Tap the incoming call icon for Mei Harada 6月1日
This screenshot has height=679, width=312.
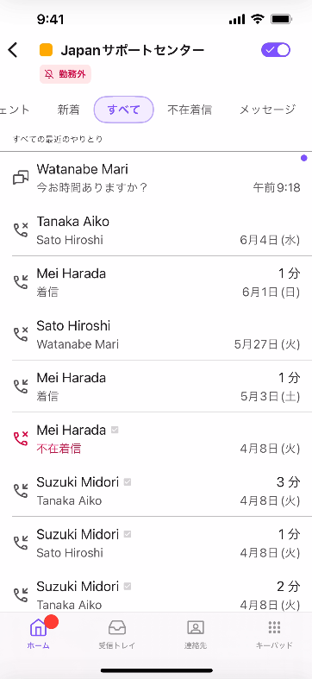(x=21, y=282)
